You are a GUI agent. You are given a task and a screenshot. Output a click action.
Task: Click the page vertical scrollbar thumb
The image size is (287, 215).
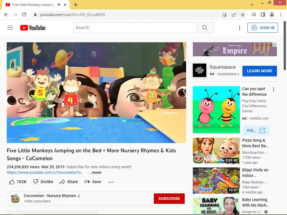(285, 46)
